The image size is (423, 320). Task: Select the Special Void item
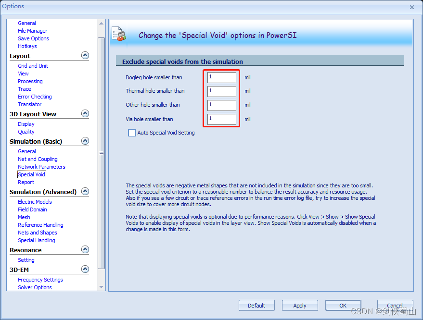(x=32, y=174)
